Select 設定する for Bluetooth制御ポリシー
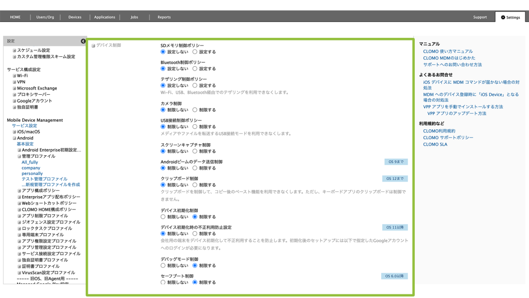This screenshot has height=298, width=529. 195,68
